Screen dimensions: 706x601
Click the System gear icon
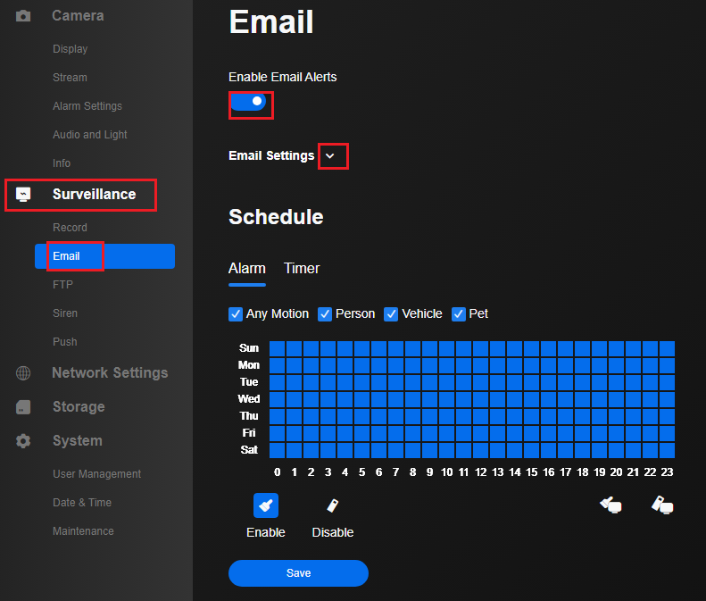pos(23,441)
